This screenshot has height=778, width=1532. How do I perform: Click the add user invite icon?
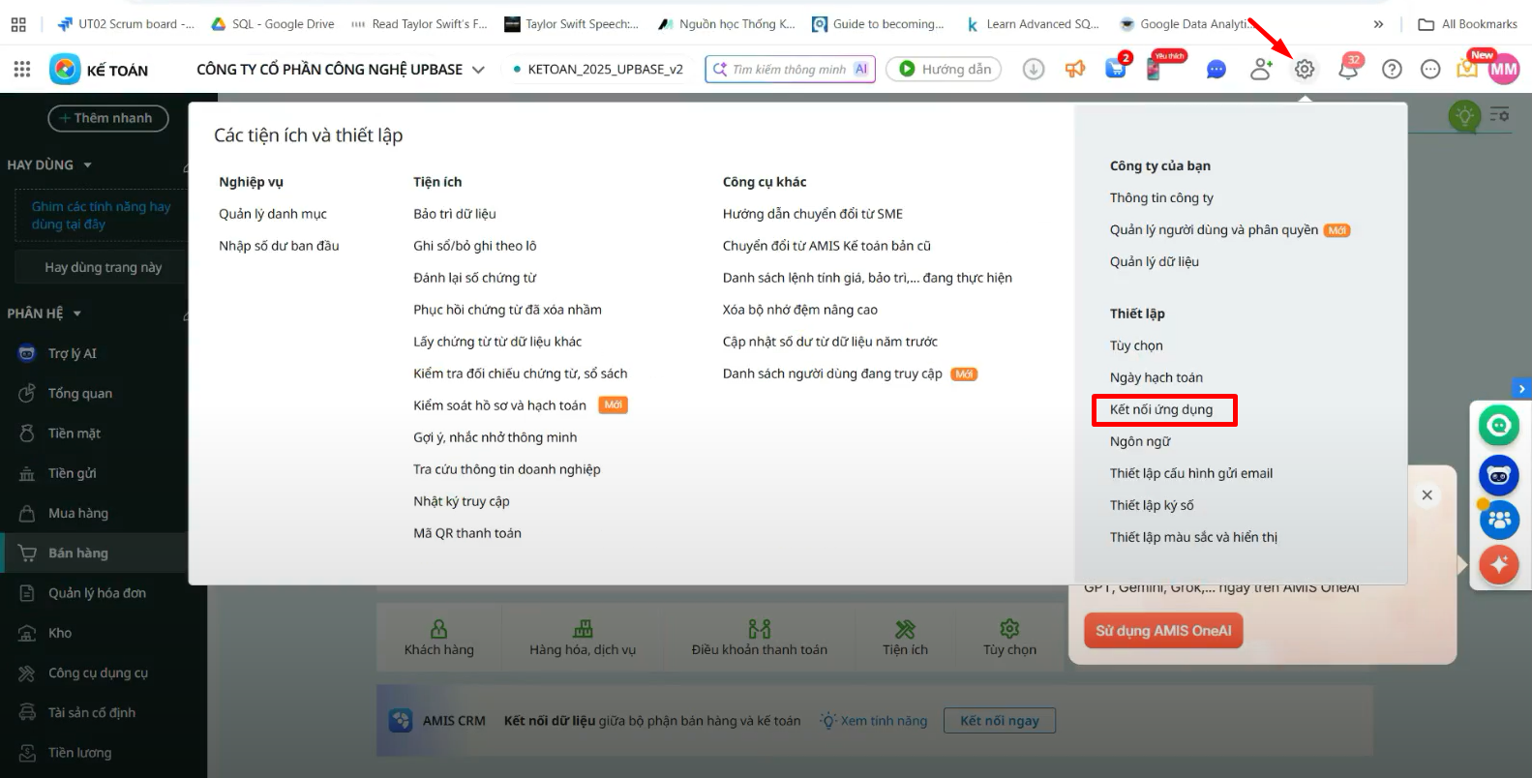pyautogui.click(x=1260, y=69)
